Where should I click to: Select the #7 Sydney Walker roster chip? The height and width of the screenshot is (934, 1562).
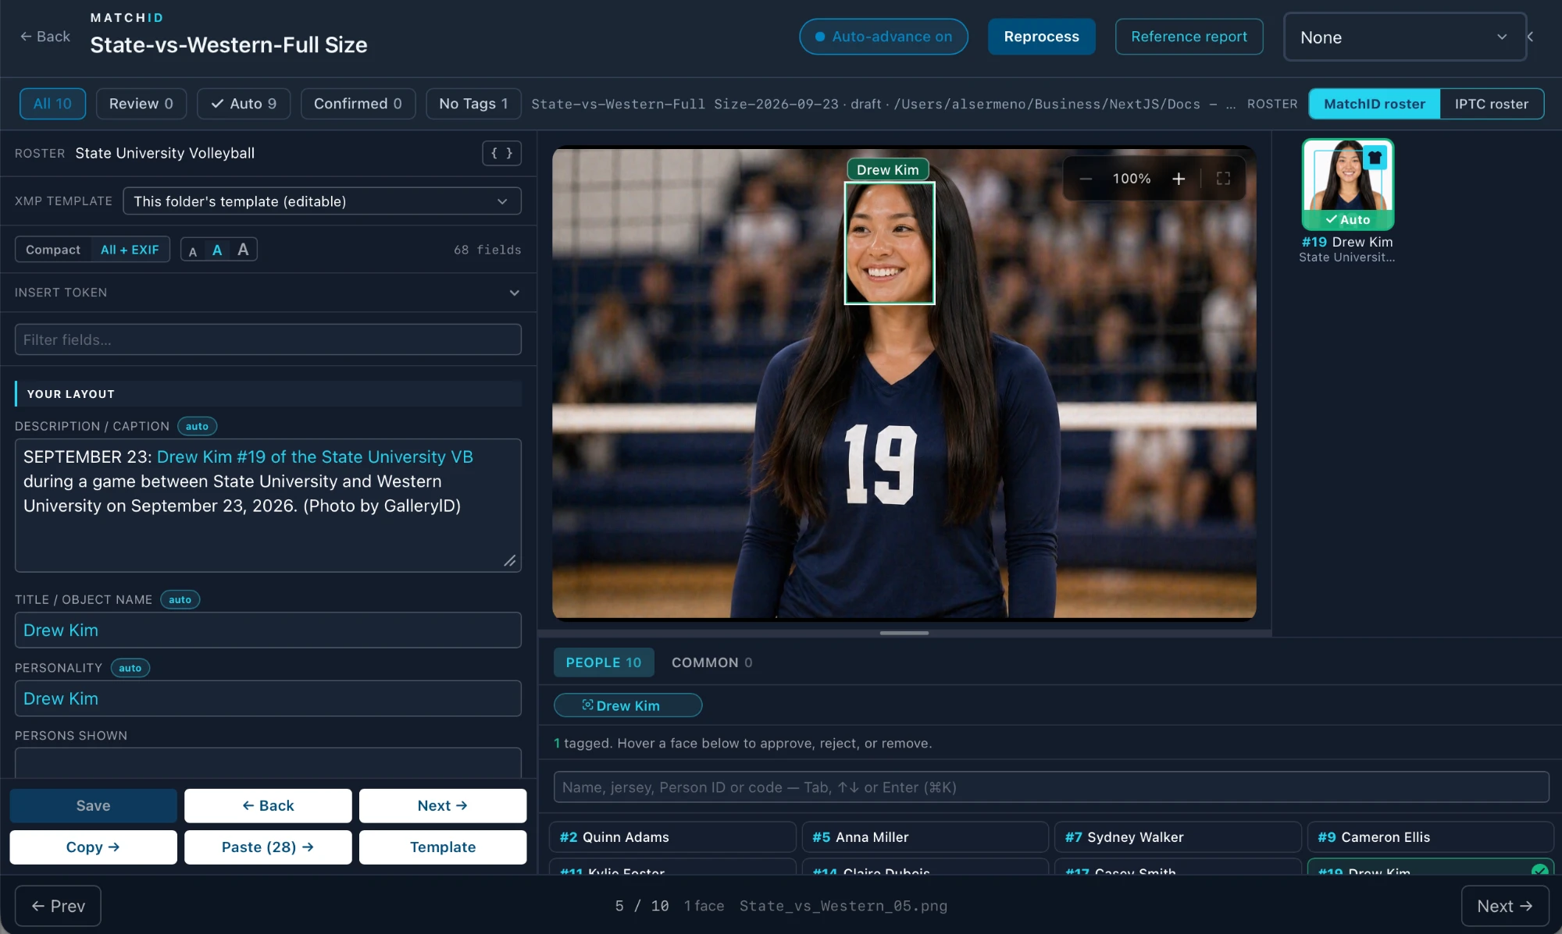(1178, 836)
